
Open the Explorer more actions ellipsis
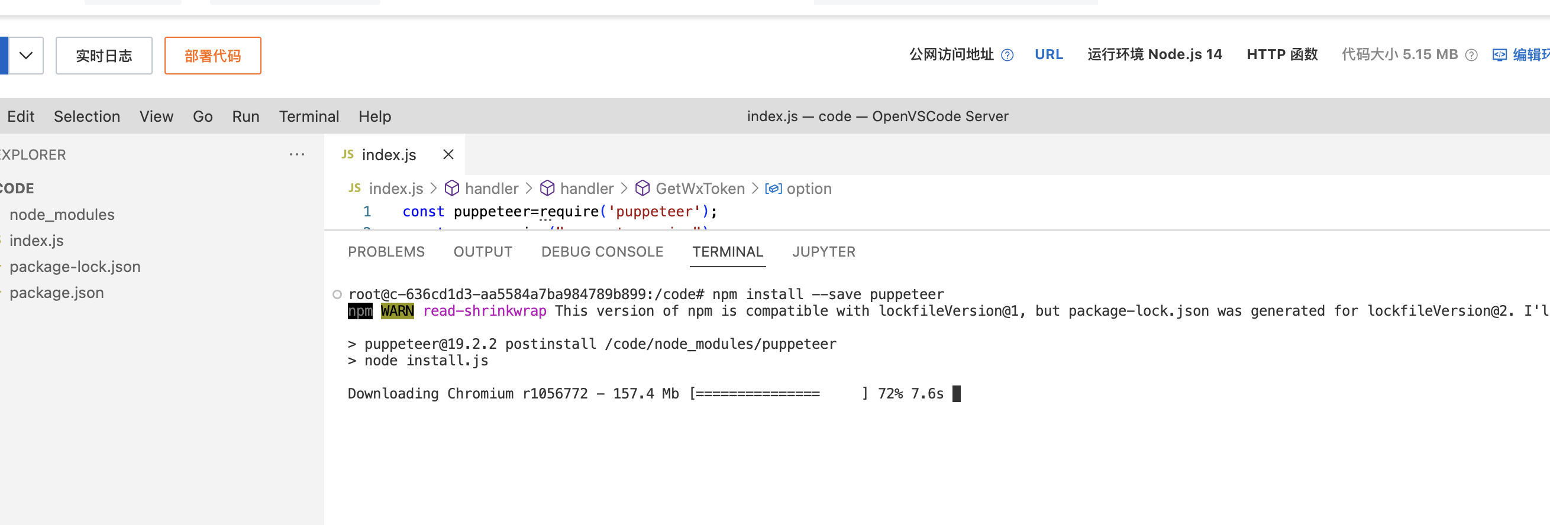296,154
